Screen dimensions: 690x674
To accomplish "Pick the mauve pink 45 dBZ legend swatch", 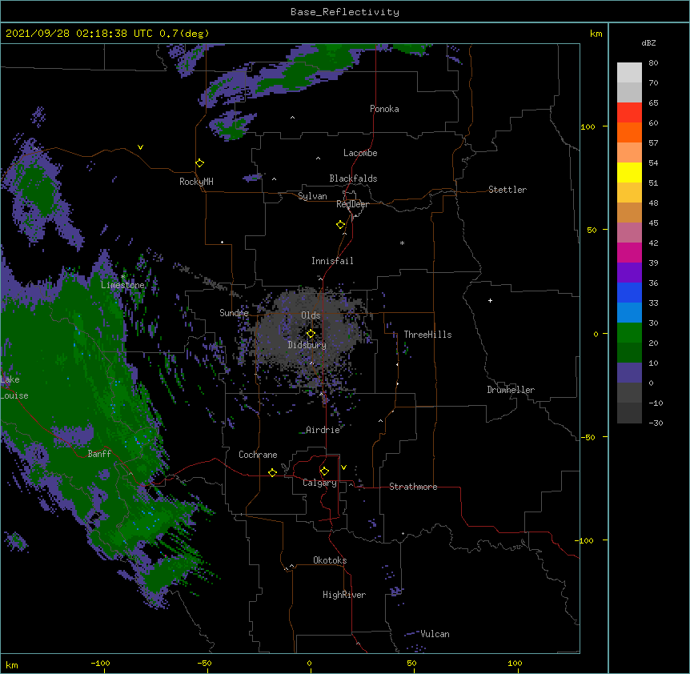I will tap(629, 232).
